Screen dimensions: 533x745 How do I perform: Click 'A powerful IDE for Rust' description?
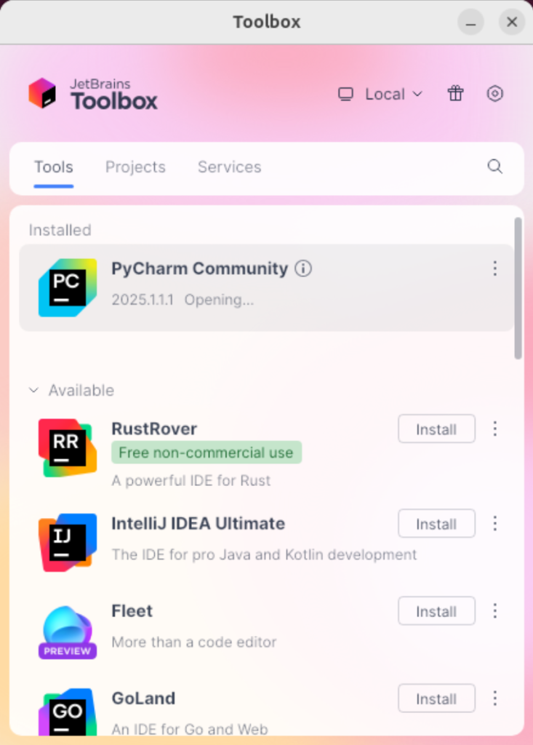(191, 480)
